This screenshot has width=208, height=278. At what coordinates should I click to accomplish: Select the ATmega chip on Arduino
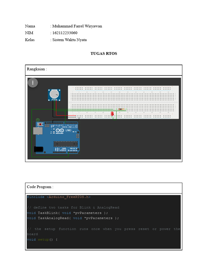66,144
